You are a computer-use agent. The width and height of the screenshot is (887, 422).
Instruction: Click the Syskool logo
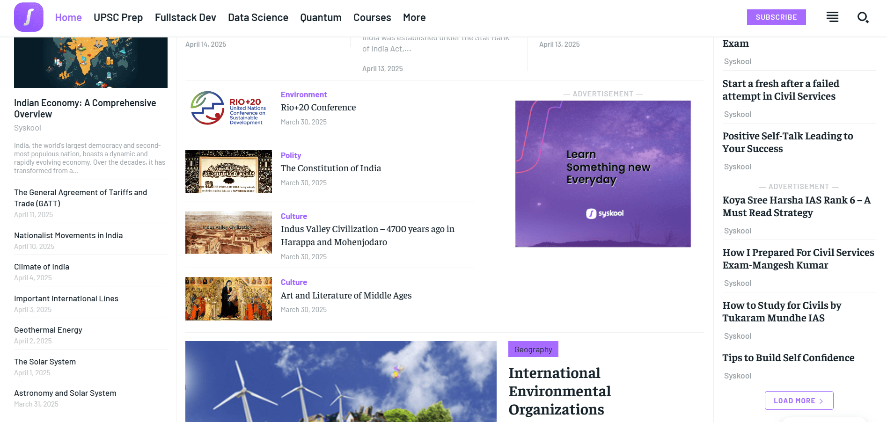click(x=29, y=17)
